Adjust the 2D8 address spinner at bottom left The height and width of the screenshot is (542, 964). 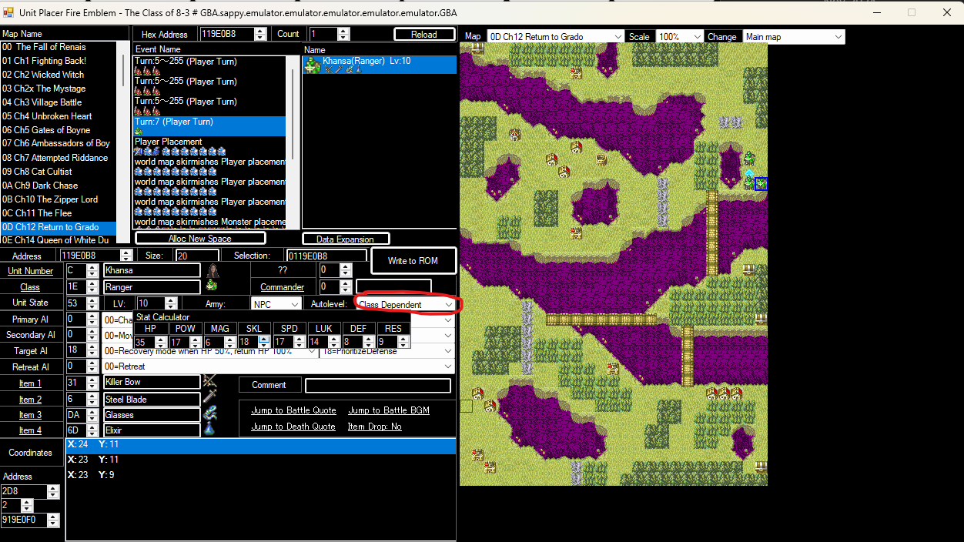coord(53,491)
